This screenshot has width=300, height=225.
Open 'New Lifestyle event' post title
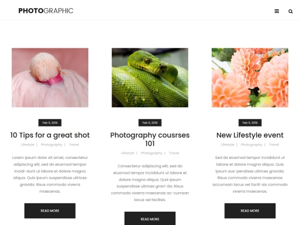250,135
